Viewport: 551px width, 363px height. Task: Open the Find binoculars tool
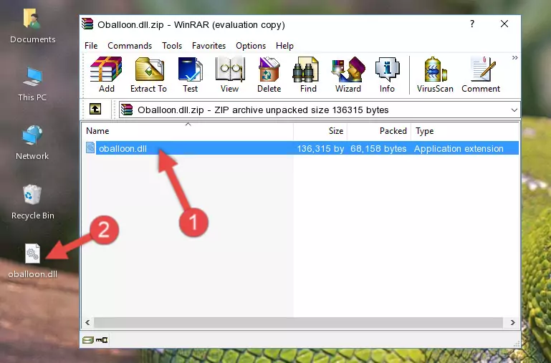[308, 74]
